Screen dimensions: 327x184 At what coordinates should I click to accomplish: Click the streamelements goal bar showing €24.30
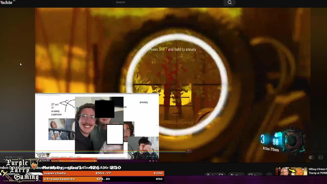click(103, 179)
